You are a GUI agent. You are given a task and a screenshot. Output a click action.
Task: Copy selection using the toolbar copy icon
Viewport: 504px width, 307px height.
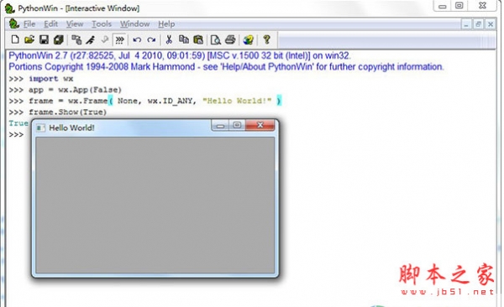183,39
